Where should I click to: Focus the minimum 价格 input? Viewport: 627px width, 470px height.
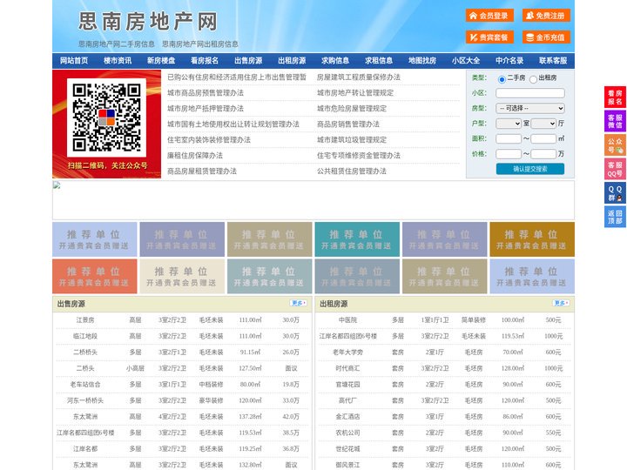click(509, 154)
